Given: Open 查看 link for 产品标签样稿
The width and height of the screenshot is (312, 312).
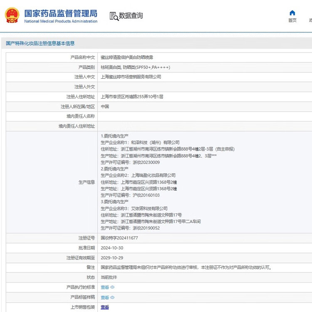Looking at the screenshot, I should click(104, 297).
